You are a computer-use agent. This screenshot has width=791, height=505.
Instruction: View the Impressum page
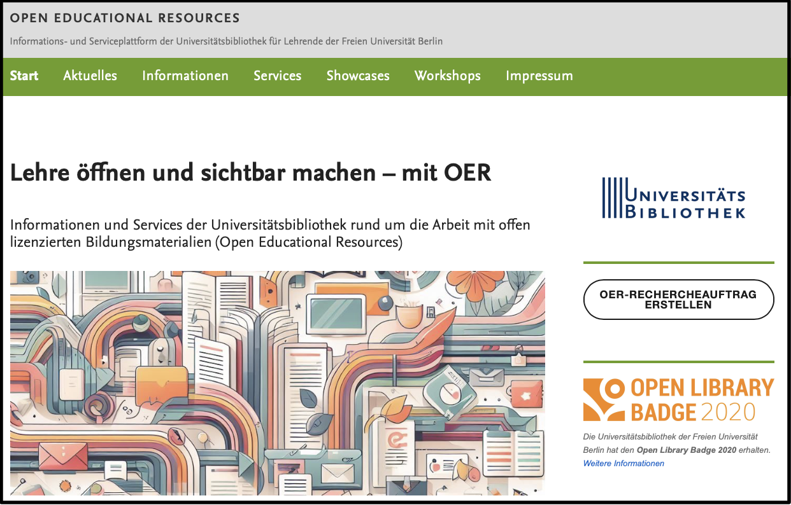click(539, 76)
